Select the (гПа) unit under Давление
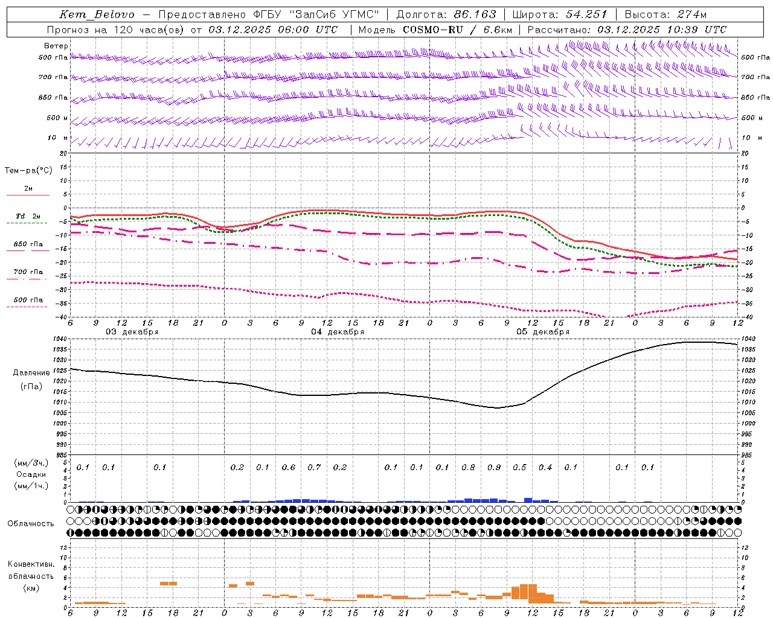Screen dimensions: 773x618 click(x=31, y=386)
